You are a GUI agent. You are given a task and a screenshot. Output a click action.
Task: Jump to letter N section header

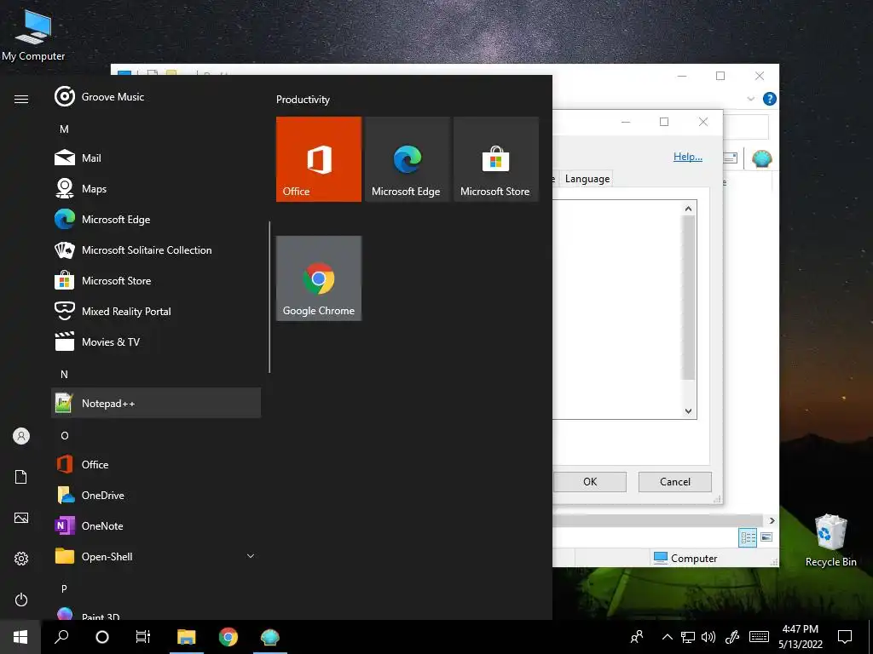64,375
